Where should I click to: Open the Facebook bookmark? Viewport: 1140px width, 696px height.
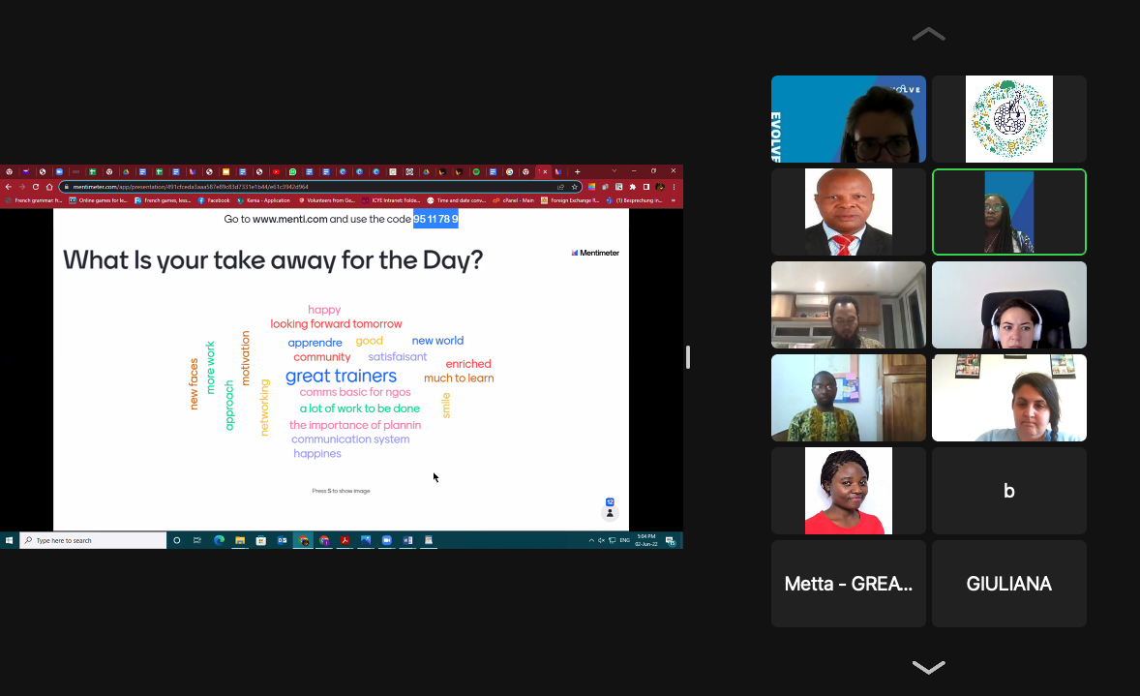tap(214, 200)
